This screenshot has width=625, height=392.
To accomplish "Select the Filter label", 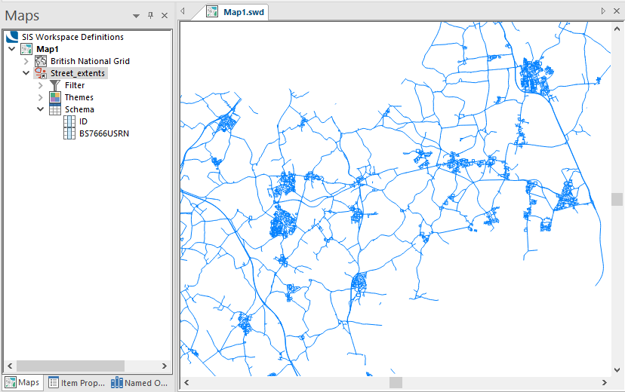I will click(x=75, y=85).
